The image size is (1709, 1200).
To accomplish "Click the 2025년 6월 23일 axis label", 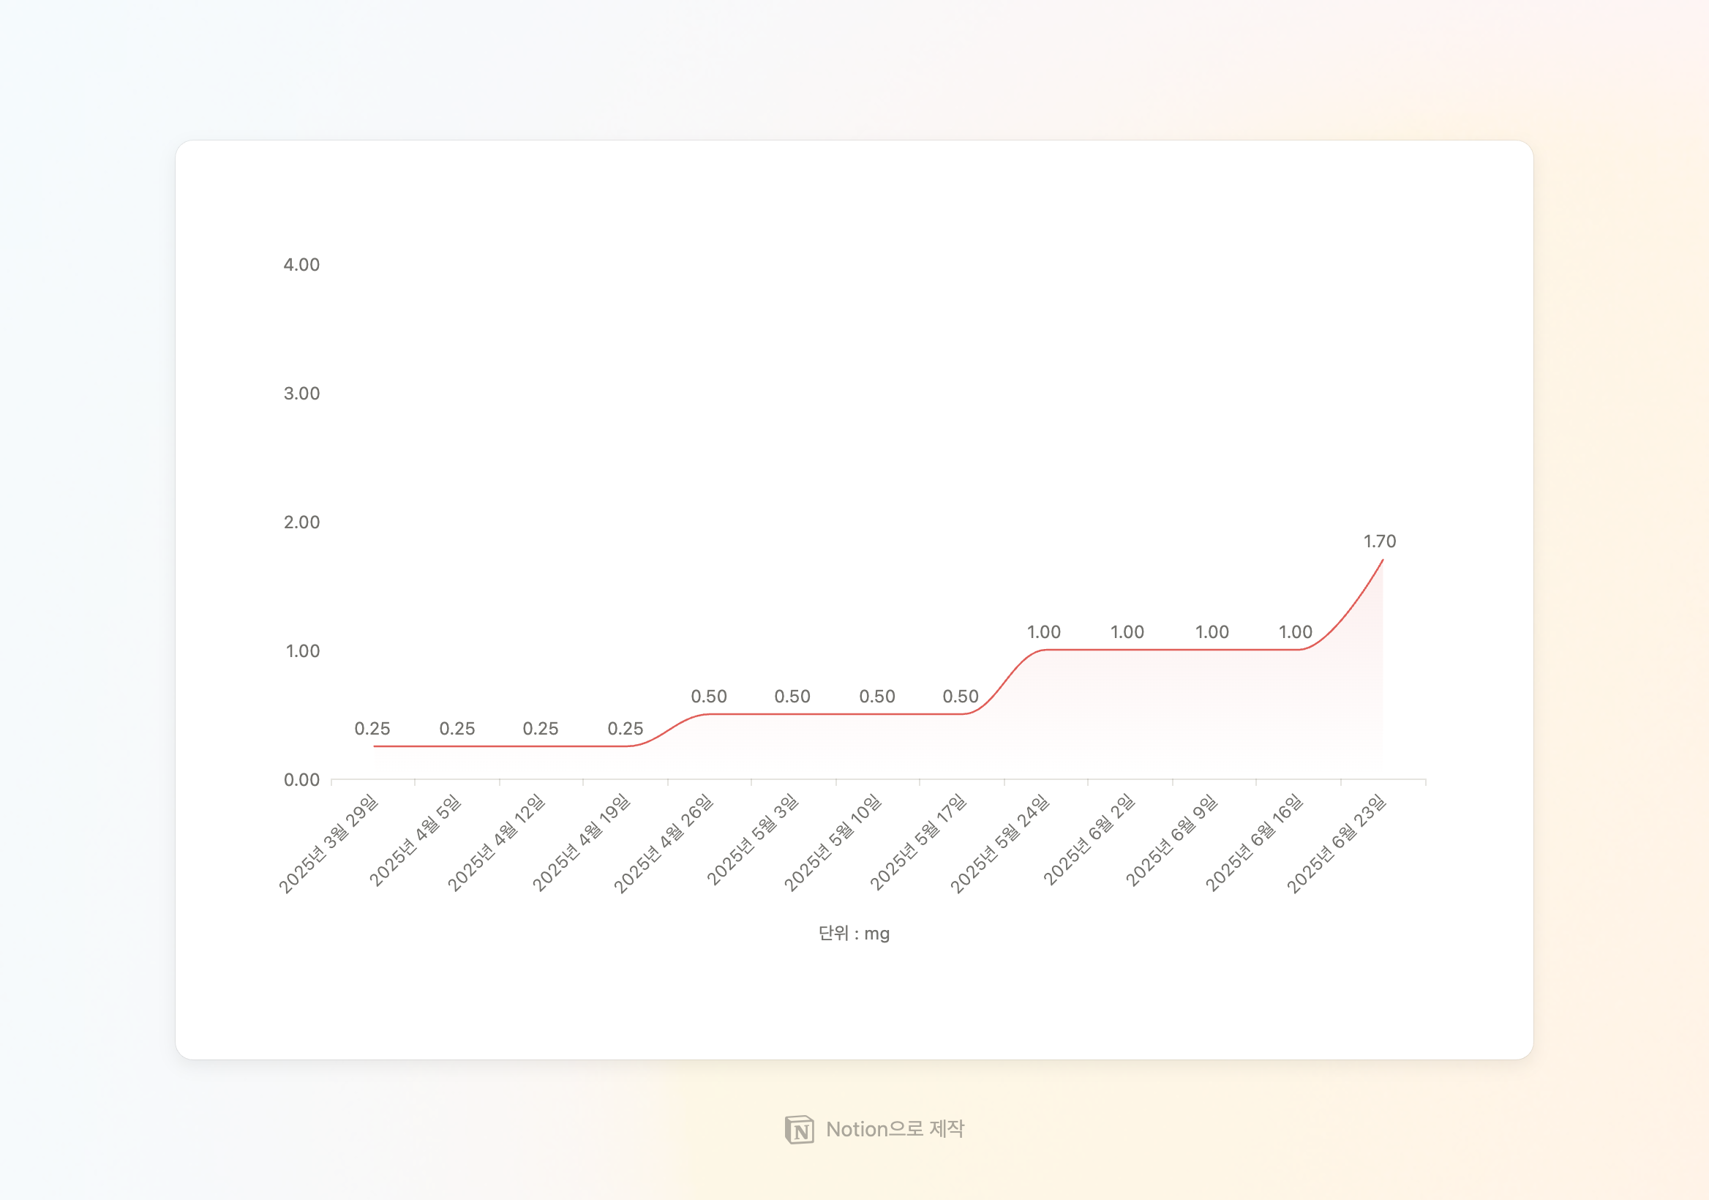I will [1336, 845].
